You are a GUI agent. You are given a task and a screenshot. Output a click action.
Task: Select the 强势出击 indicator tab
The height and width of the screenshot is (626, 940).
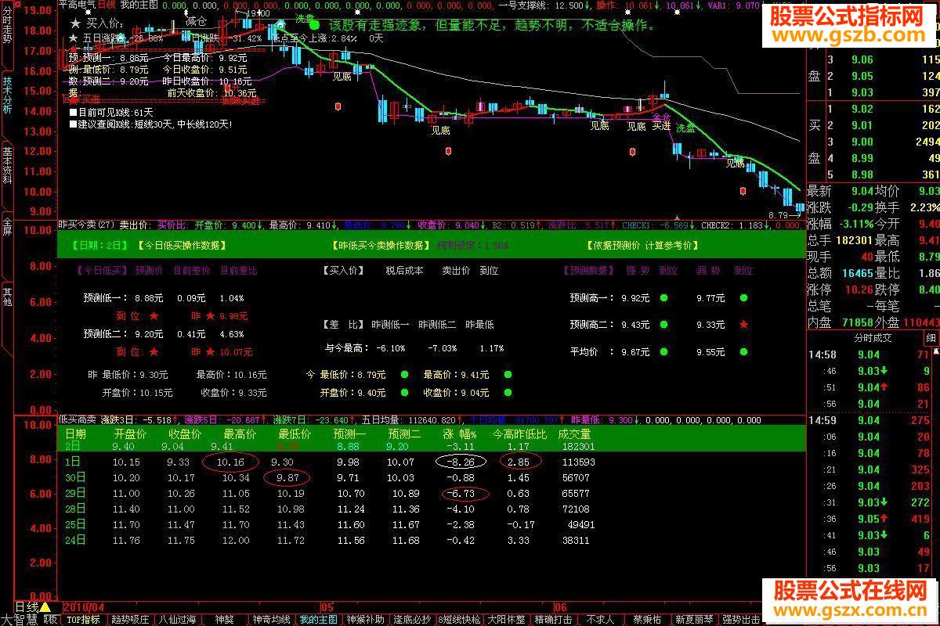[x=741, y=620]
